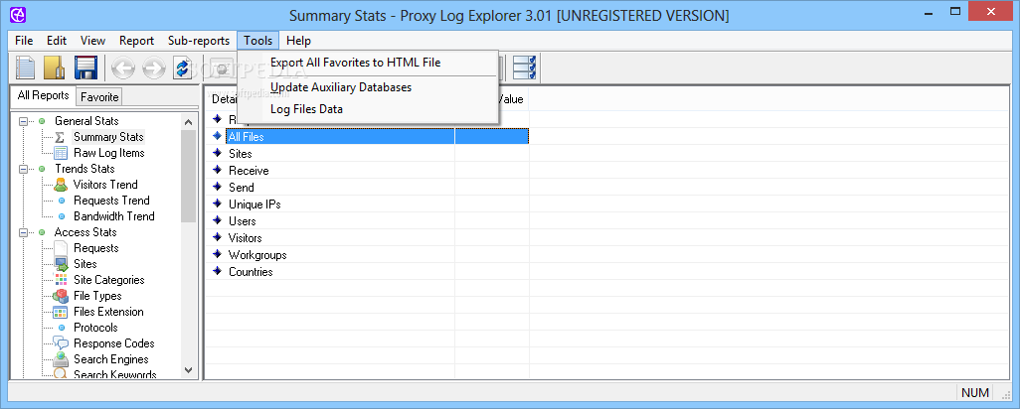Open the Help menu

(x=298, y=41)
